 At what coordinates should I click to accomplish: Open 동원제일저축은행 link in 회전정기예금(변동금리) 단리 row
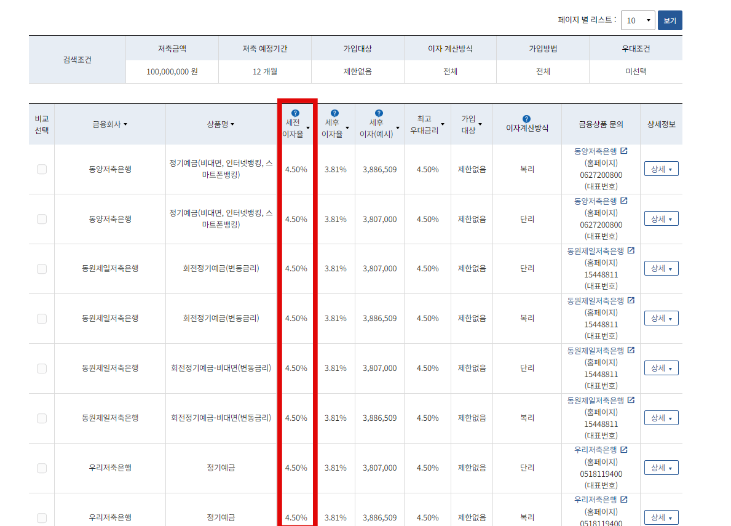click(595, 251)
